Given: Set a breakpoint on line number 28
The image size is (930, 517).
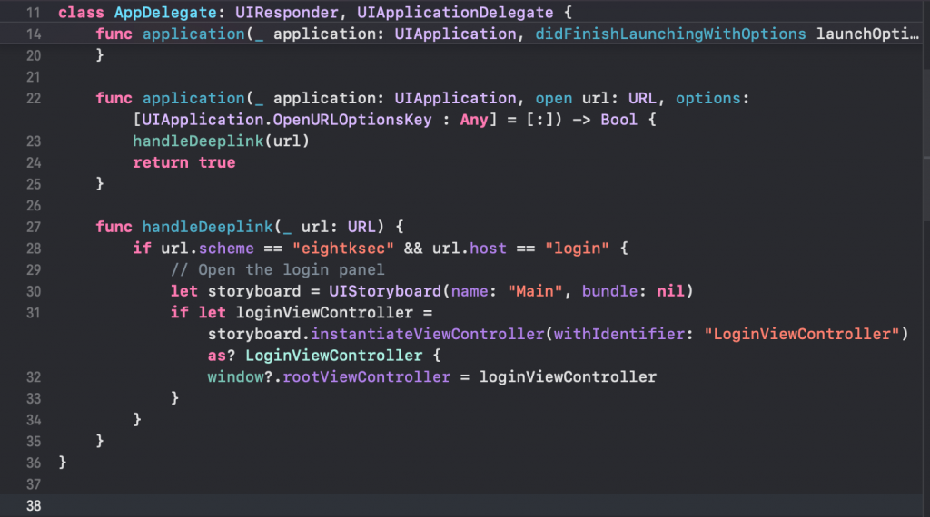Looking at the screenshot, I should click(34, 249).
